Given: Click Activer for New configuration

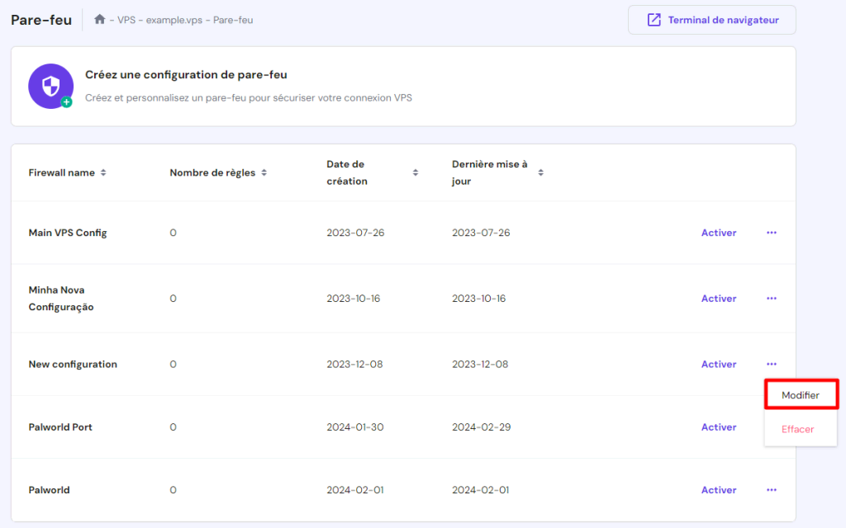Looking at the screenshot, I should (x=719, y=364).
